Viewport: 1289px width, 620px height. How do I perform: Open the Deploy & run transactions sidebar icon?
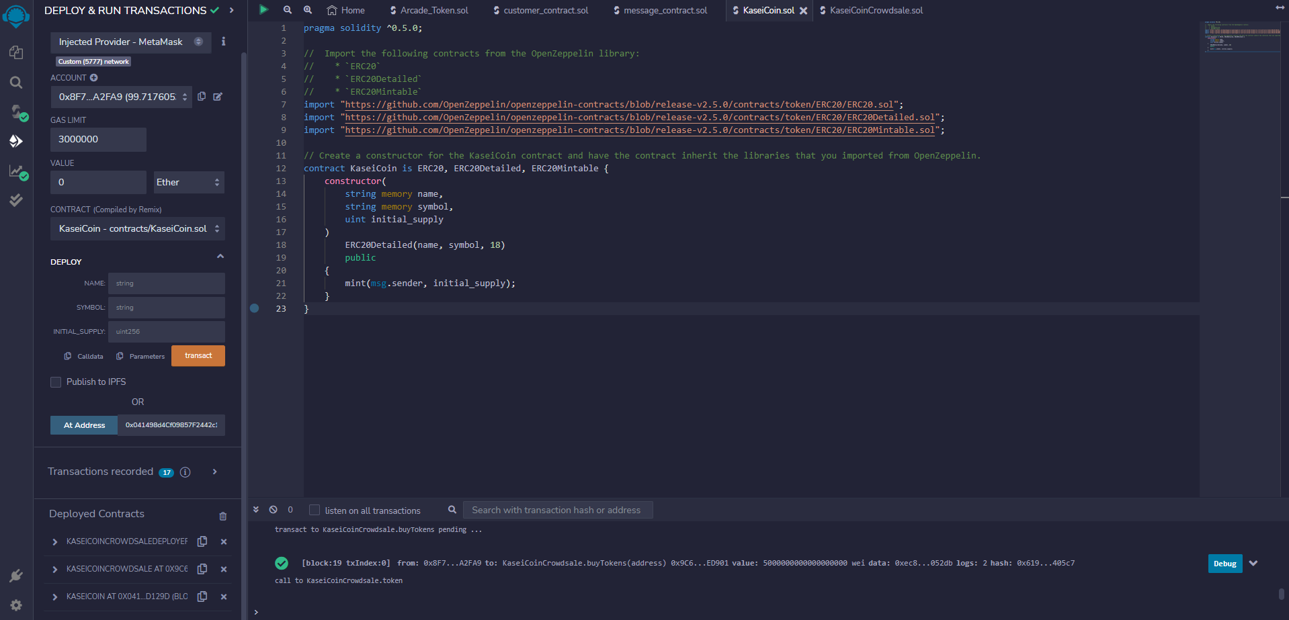(x=16, y=141)
